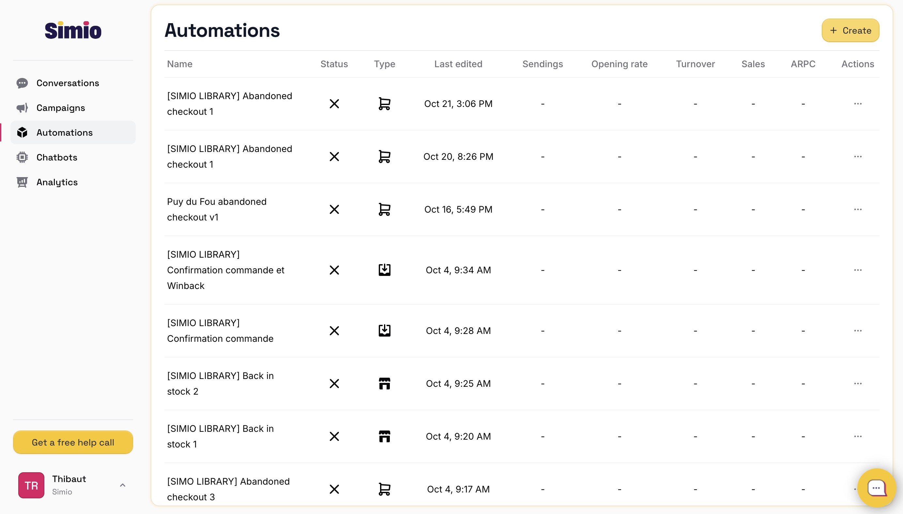Click the Simio logo
Screen dimensions: 903x514
(x=73, y=30)
